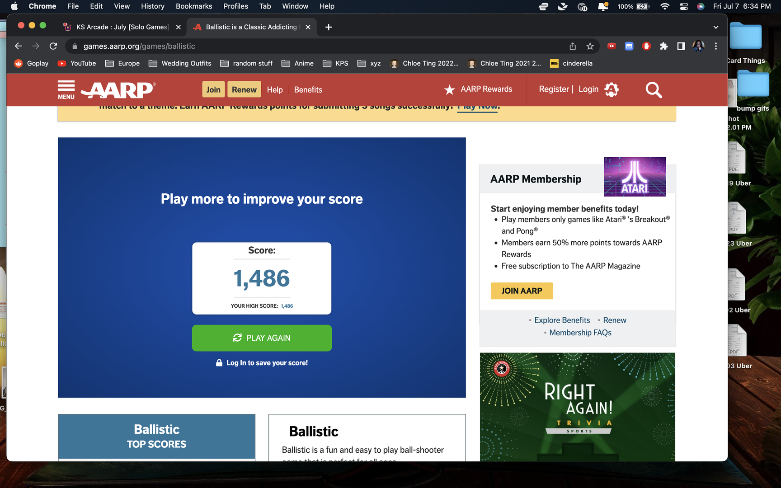Open the xyz bookmarks folder

[x=369, y=63]
